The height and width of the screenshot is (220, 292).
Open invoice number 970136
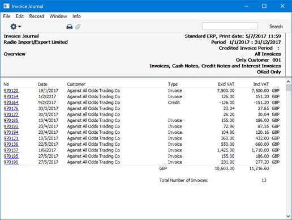point(11,144)
